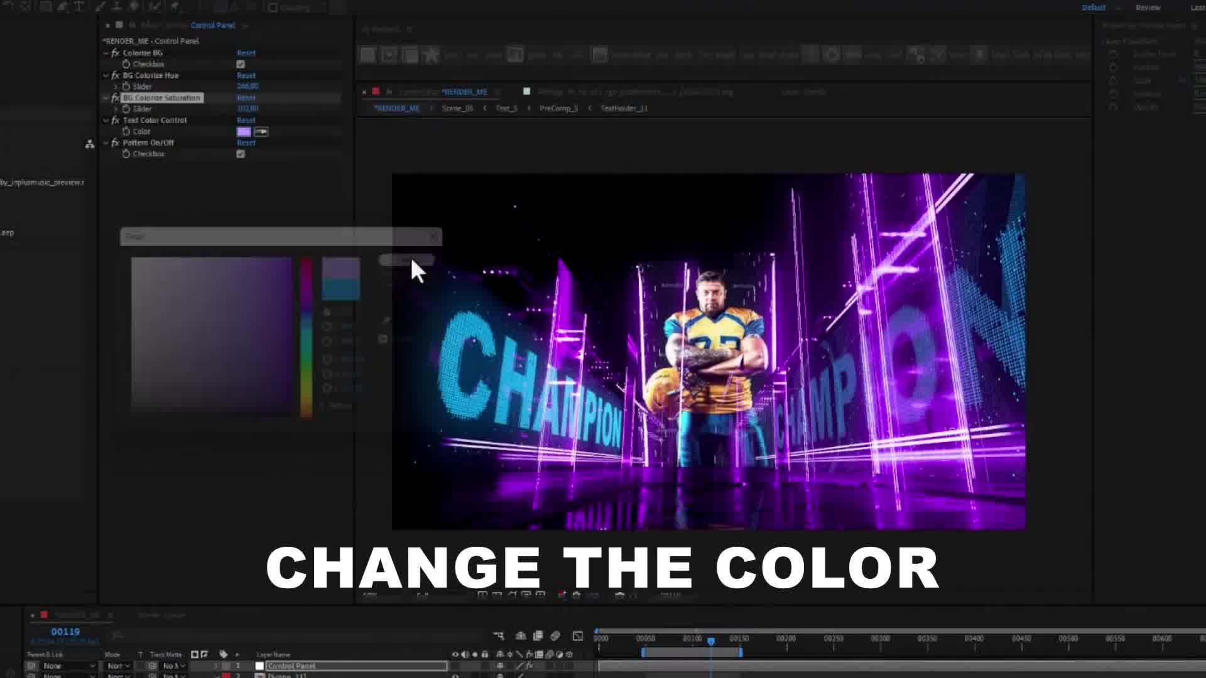Click the flowchart icon beside the project panel
Screen dimensions: 1206x678
click(90, 144)
